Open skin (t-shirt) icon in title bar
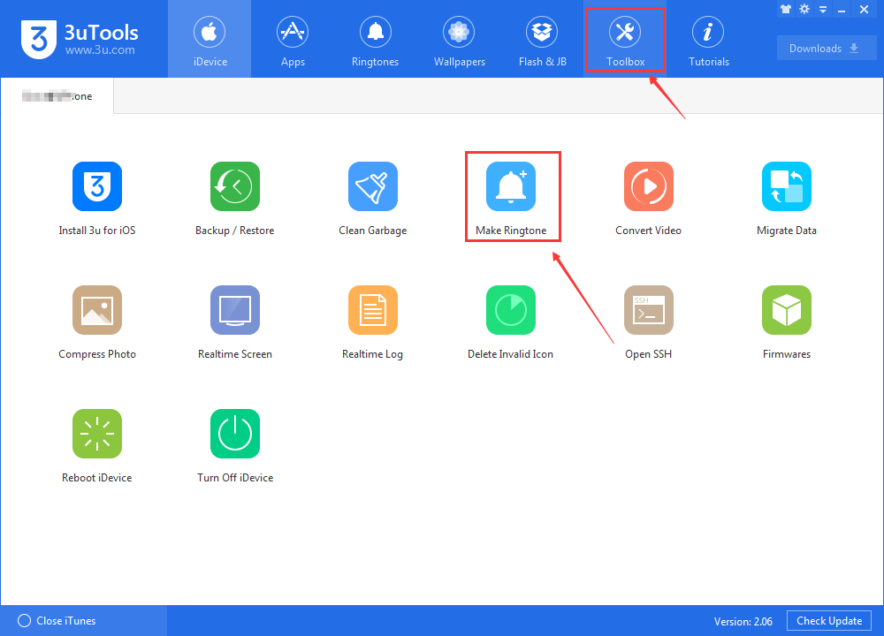Screen dimensions: 884x636 point(785,9)
